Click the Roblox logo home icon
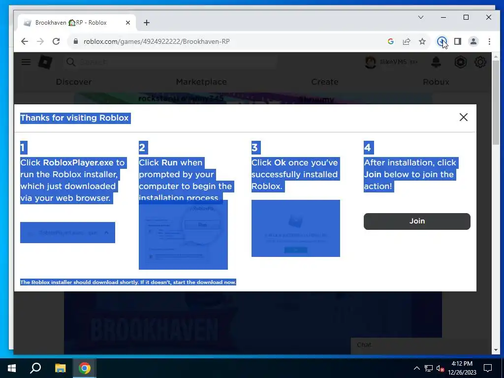504x378 pixels. [45, 62]
